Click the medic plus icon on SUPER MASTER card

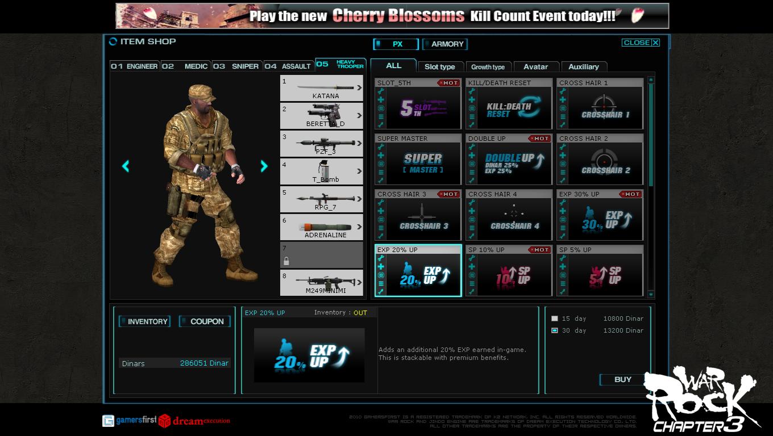381,156
